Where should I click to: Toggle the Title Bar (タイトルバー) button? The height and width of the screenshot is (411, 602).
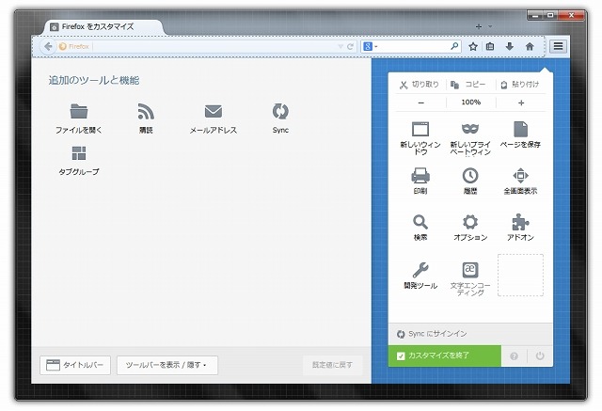coord(75,365)
